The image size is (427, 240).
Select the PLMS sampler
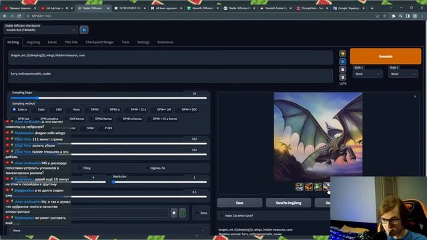click(106, 128)
